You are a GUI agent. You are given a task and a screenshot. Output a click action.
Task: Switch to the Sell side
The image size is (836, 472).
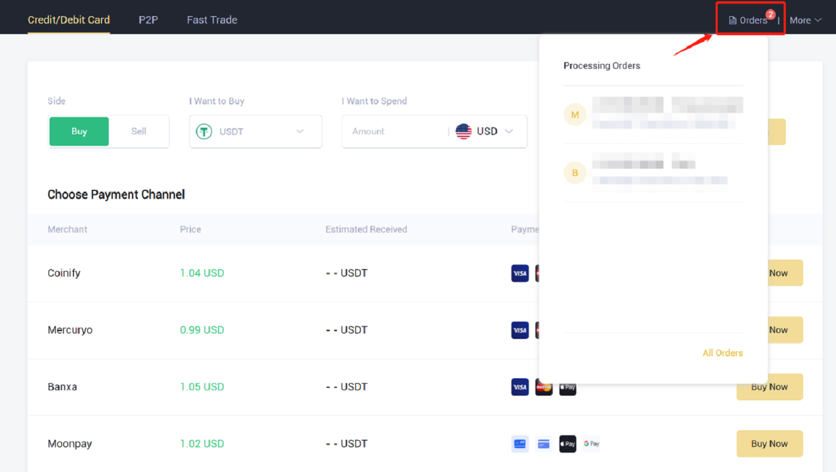(138, 131)
